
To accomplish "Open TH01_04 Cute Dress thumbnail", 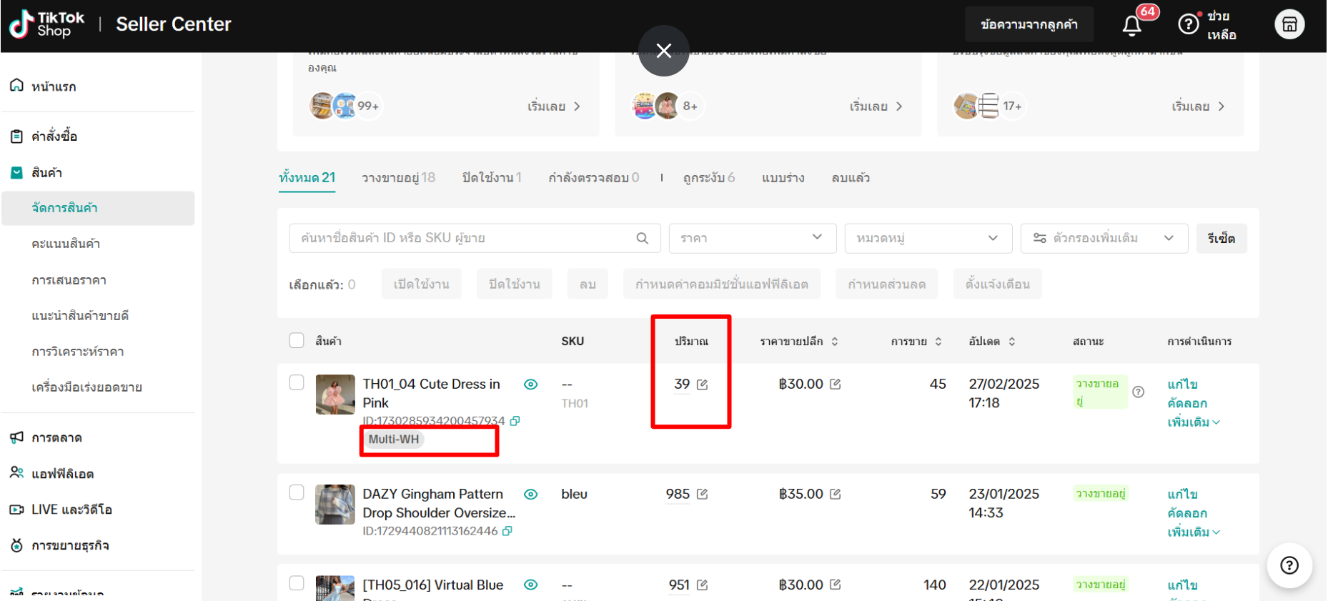I will coord(335,394).
